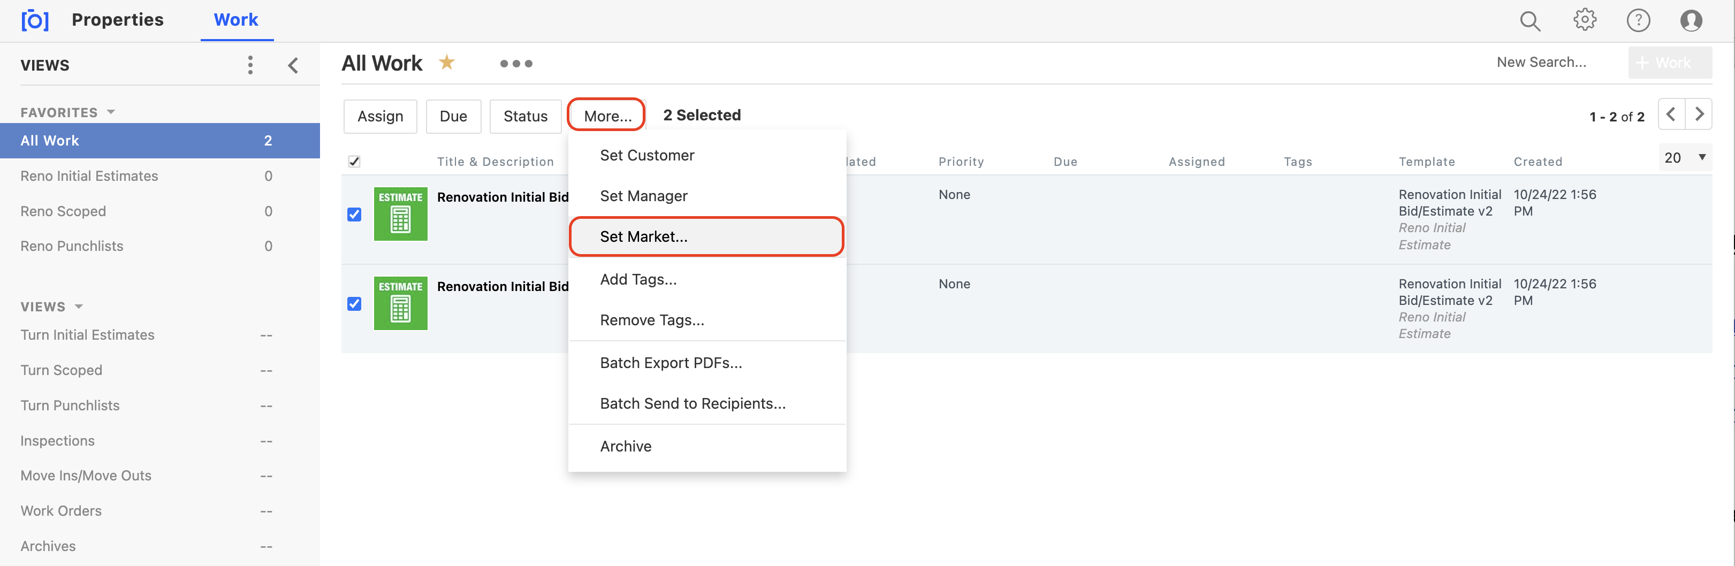The height and width of the screenshot is (566, 1735).
Task: Open the page size dropdown showing 20
Action: [1685, 157]
